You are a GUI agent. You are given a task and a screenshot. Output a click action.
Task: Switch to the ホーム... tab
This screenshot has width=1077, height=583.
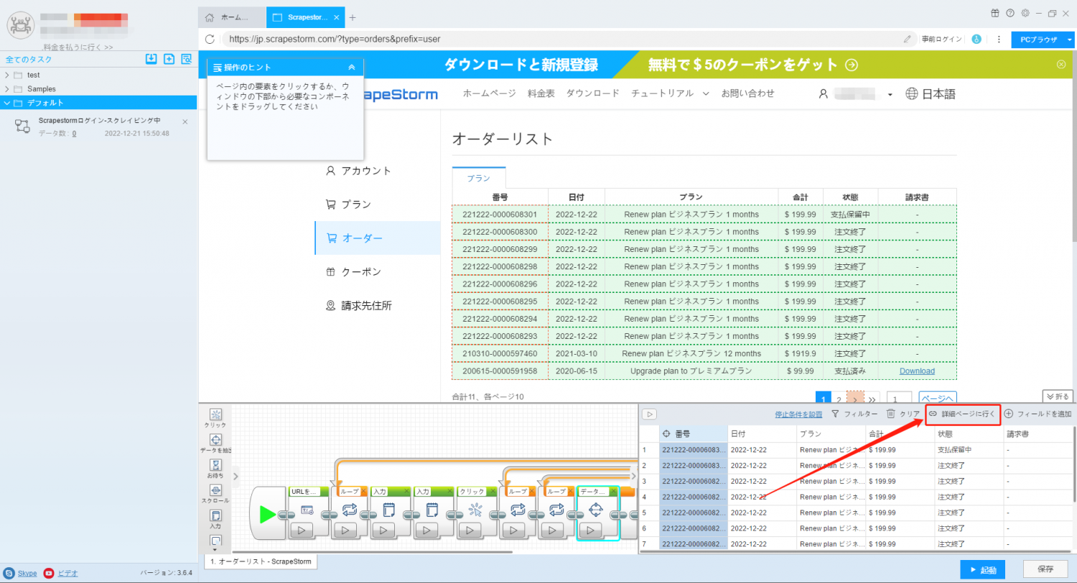click(231, 17)
